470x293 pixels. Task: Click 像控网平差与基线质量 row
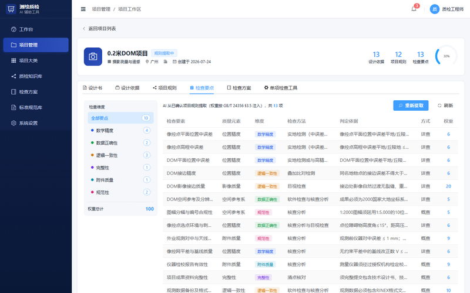coord(310,251)
